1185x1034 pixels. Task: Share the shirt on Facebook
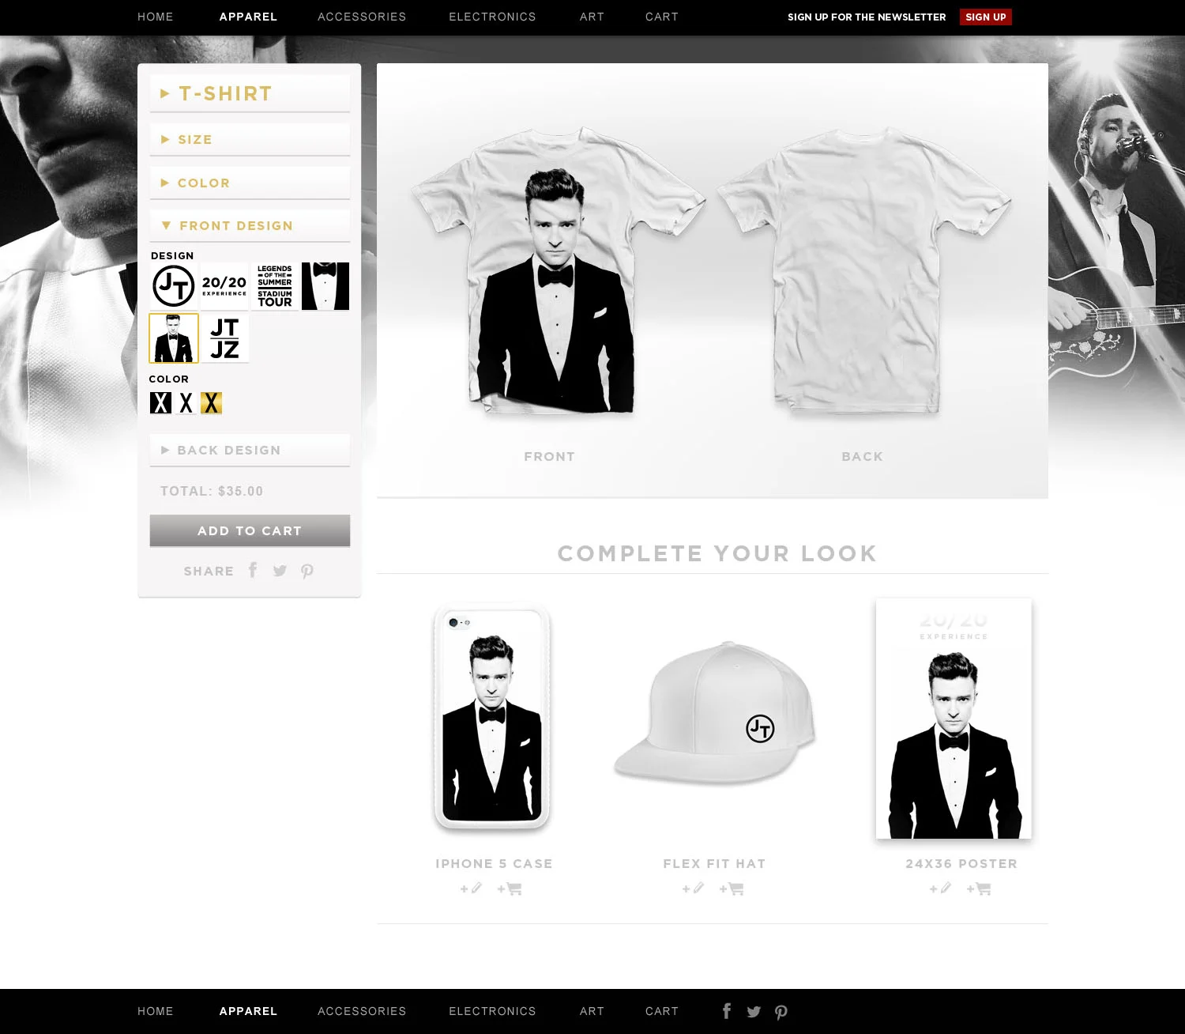pos(252,570)
